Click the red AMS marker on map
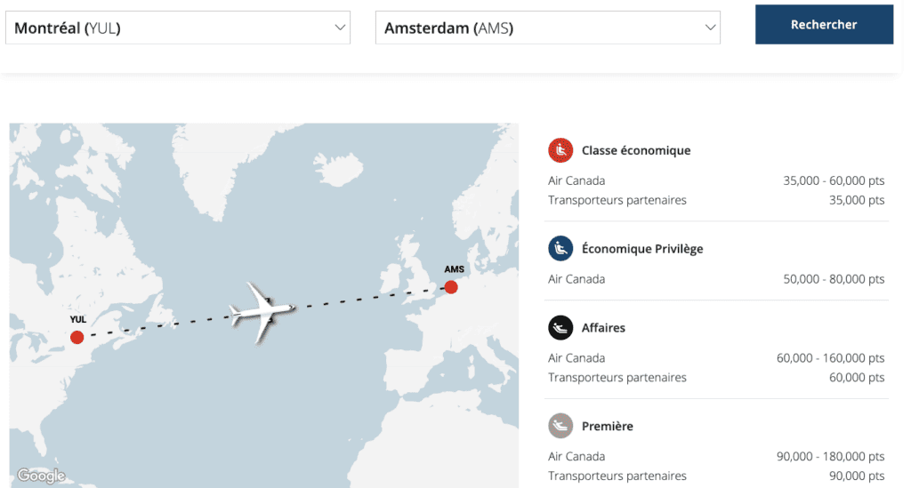 (x=451, y=287)
